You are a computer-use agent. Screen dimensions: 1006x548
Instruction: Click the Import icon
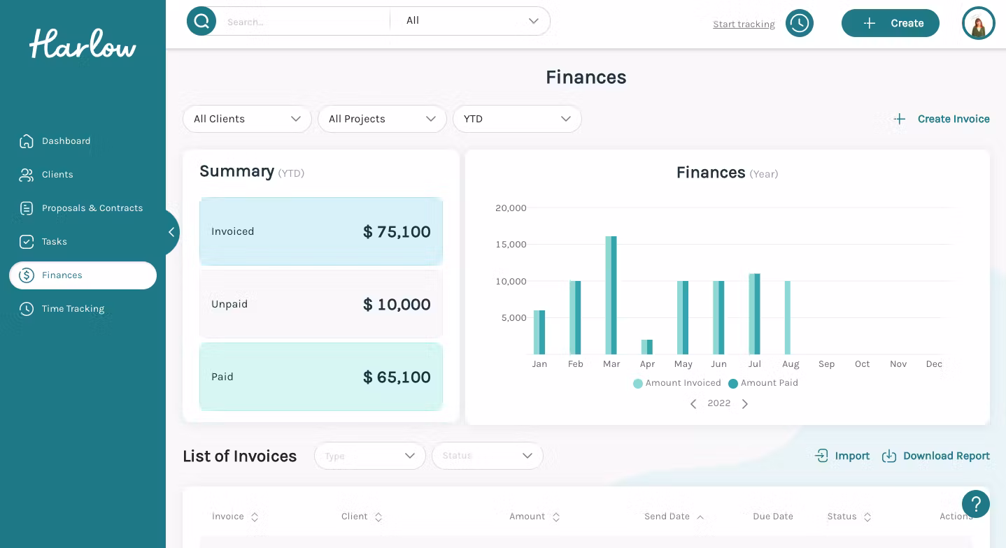pos(822,456)
